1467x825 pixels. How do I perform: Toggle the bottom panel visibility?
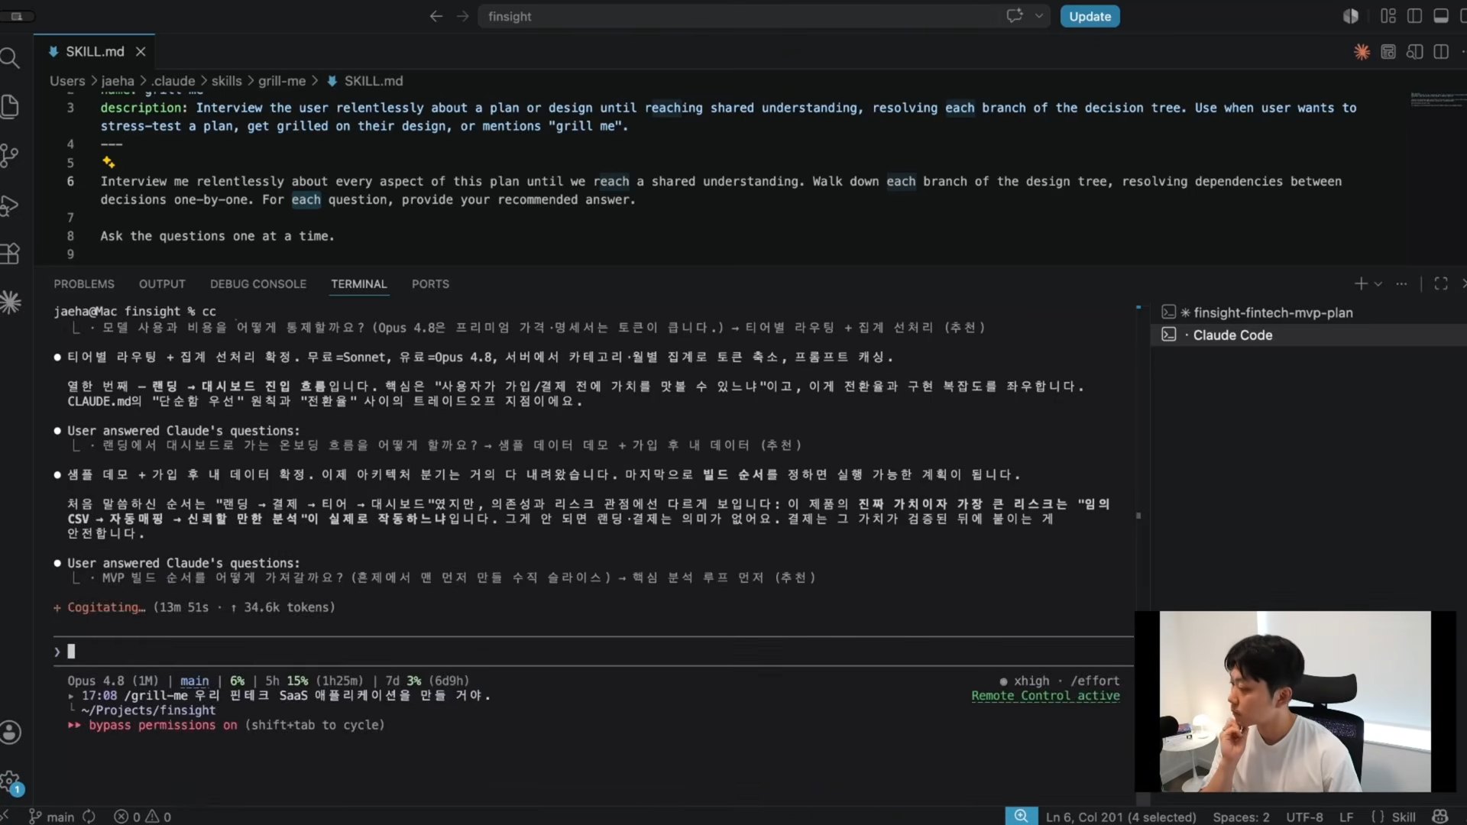tap(1441, 16)
